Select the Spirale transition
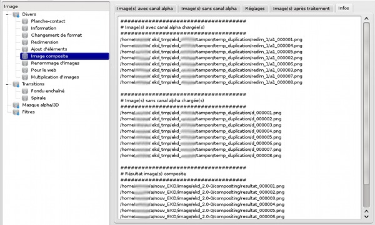375x225 pixels. 38,98
